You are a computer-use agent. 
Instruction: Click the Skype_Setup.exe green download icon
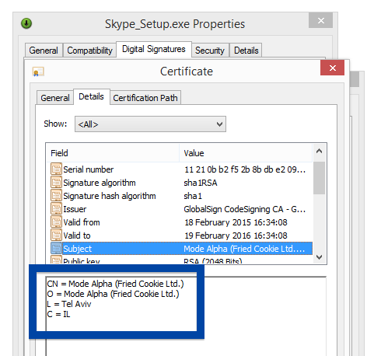coord(26,23)
